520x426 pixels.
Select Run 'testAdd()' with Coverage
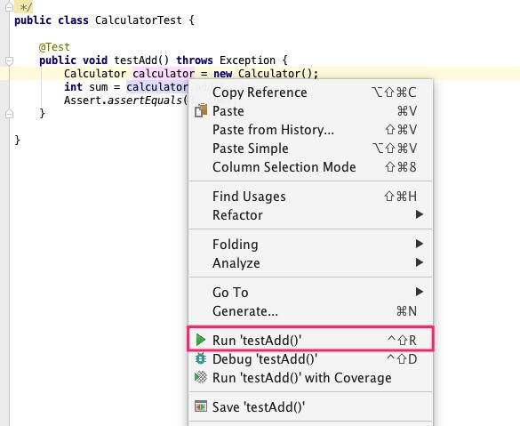310,377
